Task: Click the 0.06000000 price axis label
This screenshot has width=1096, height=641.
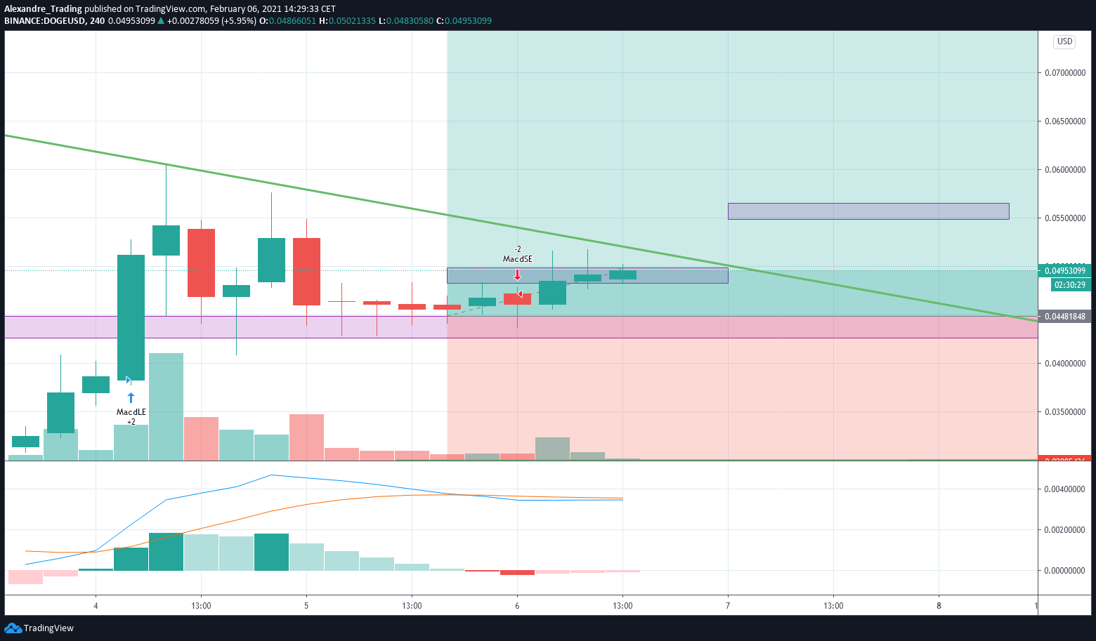Action: click(1065, 170)
